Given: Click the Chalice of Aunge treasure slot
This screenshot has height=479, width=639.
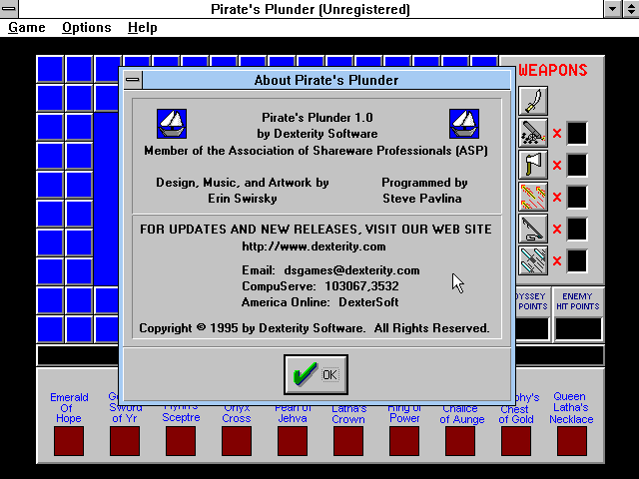Looking at the screenshot, I should (x=460, y=441).
